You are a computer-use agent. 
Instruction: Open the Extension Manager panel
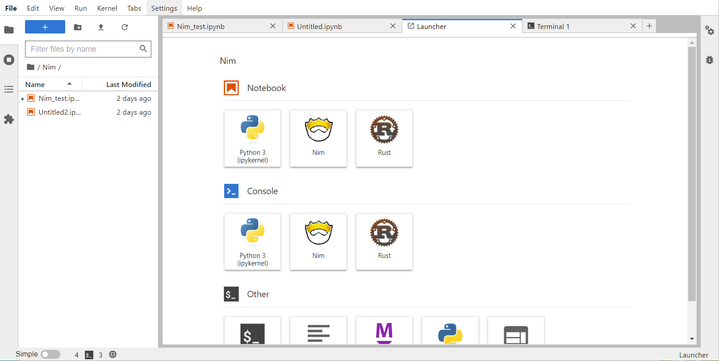click(x=9, y=119)
